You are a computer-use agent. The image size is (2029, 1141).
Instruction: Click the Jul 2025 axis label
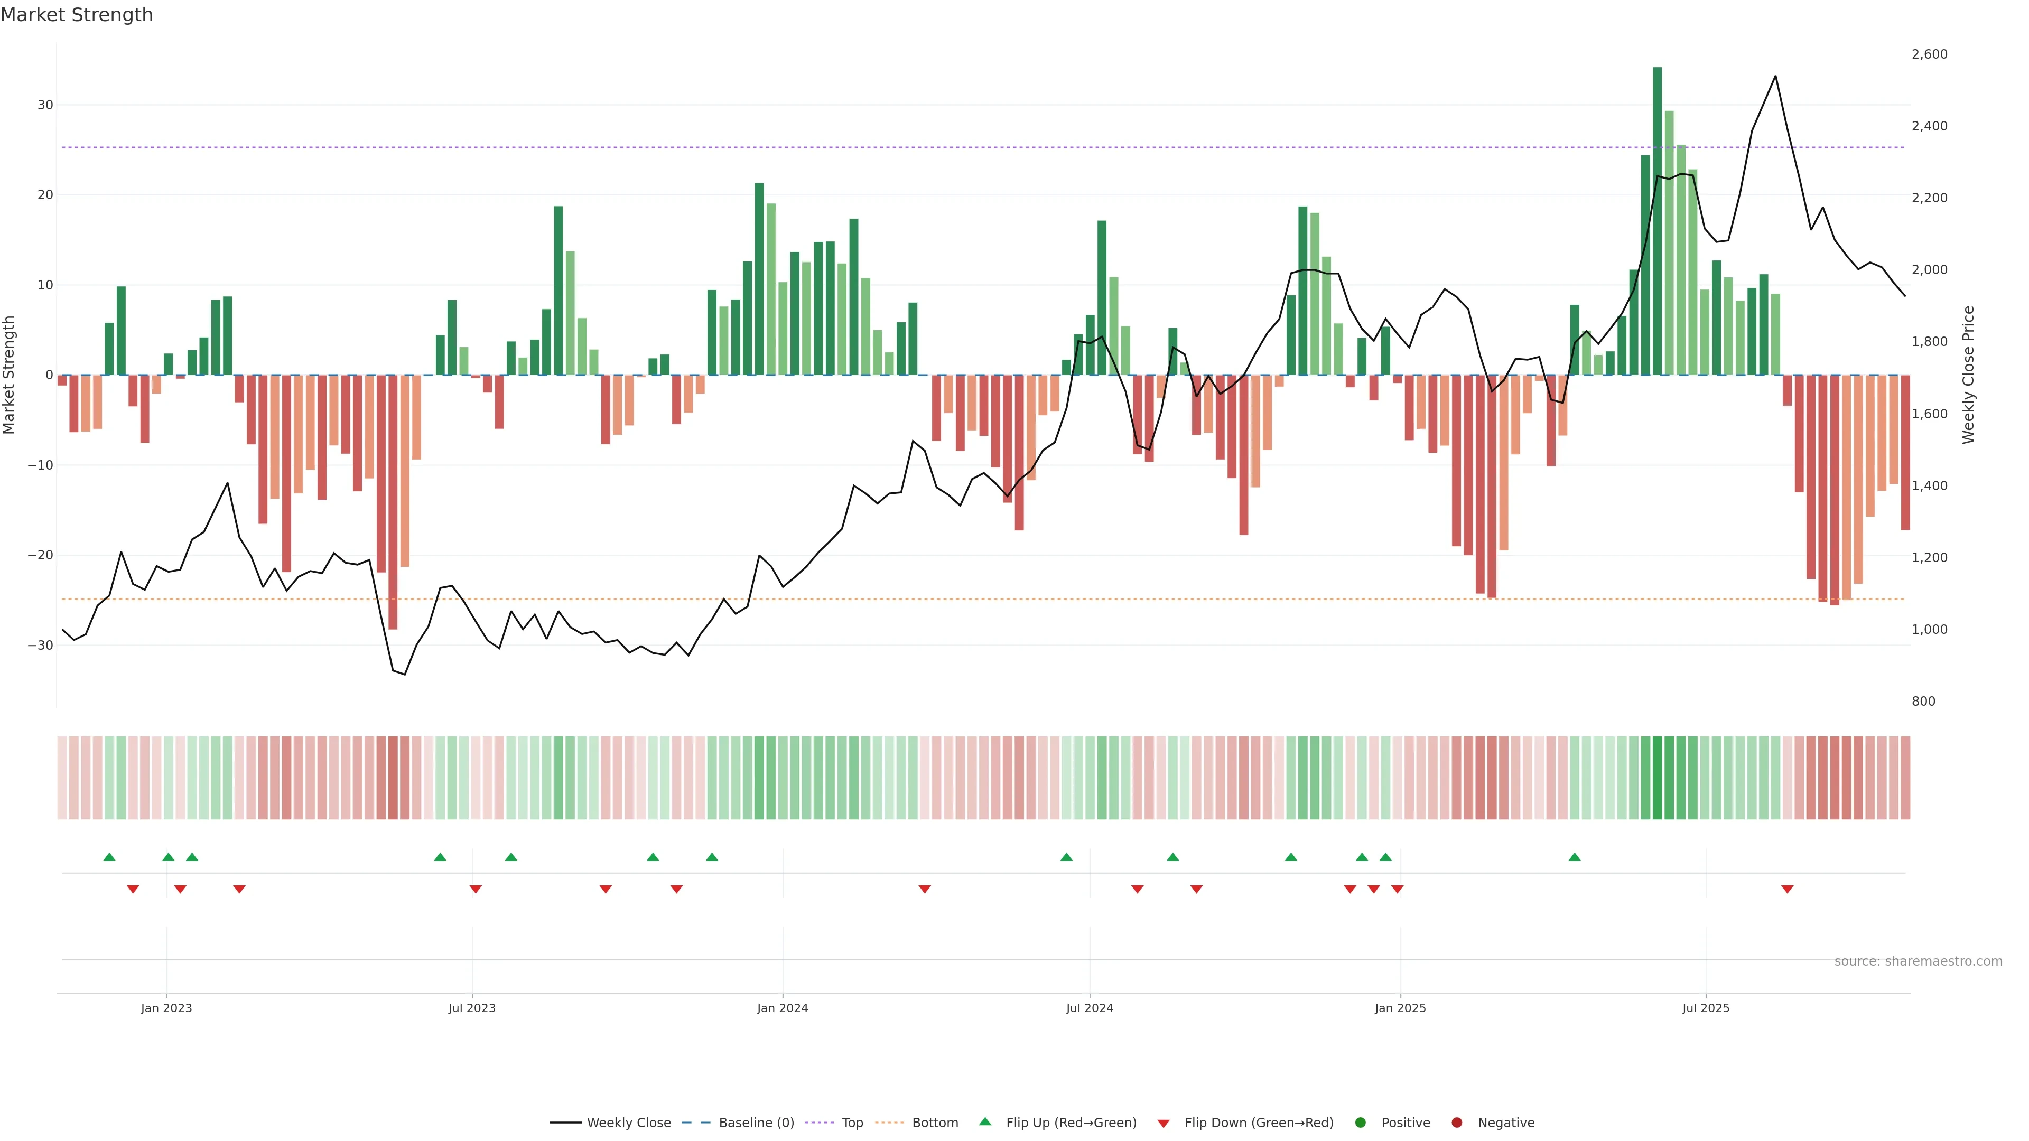tap(1705, 1008)
